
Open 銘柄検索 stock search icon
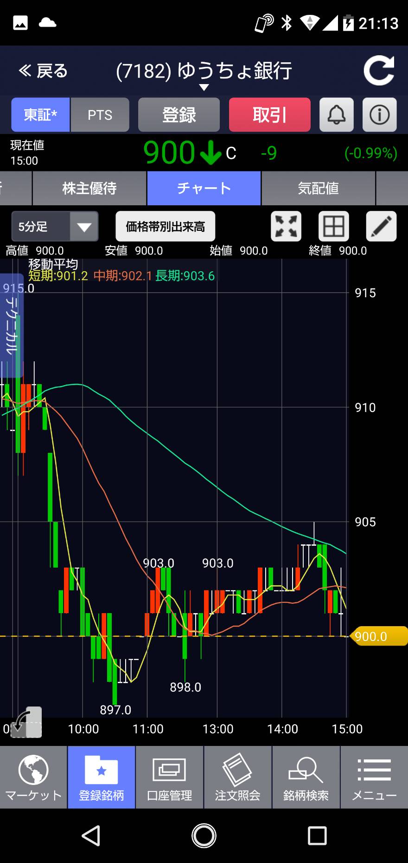306,778
